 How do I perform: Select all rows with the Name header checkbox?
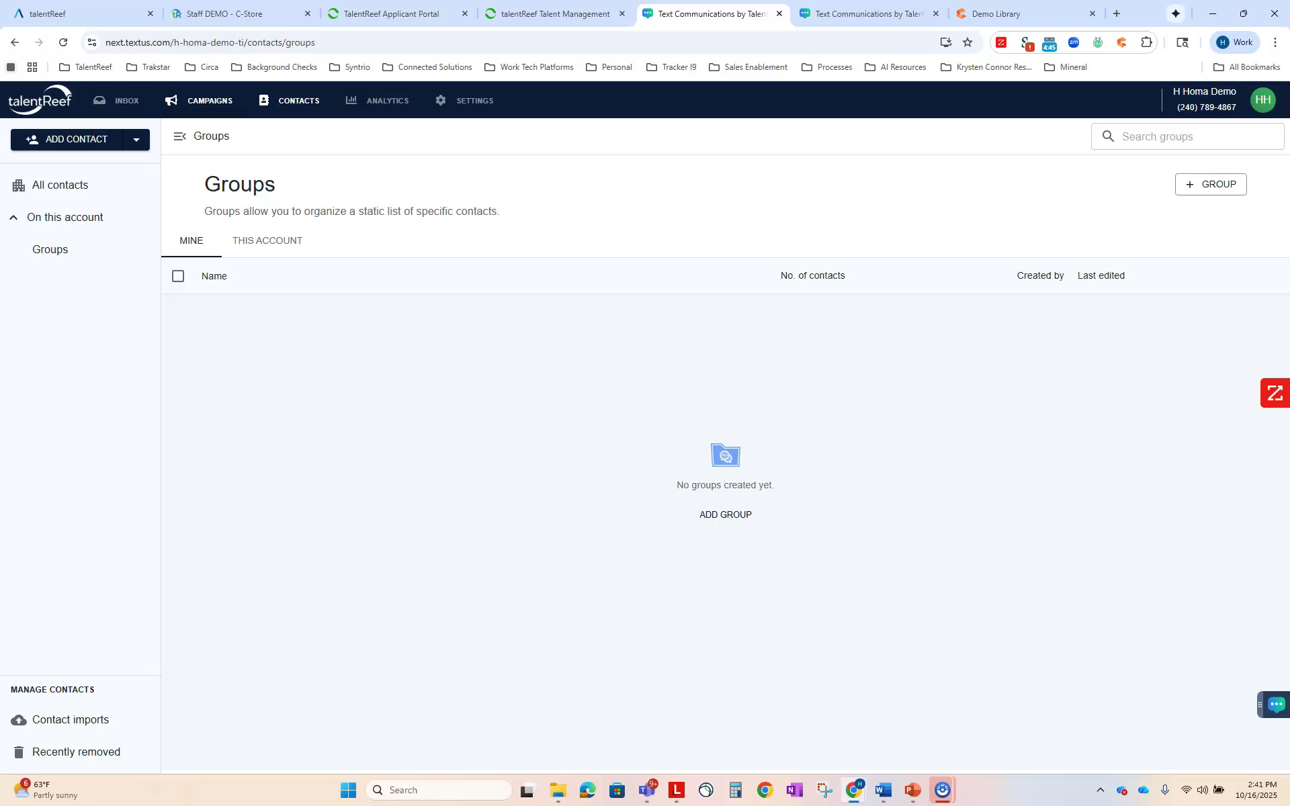[x=178, y=275]
